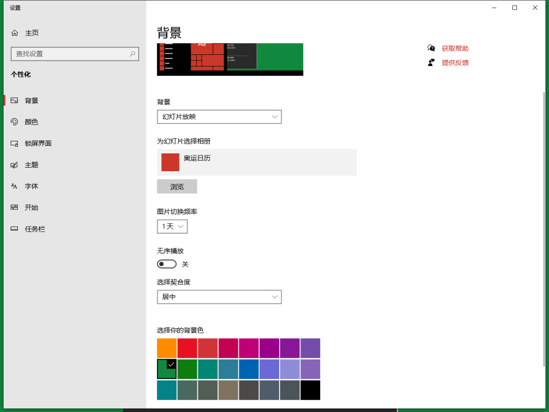The image size is (549, 412).
Task: Click the 任务栏 taskbar icon in sidebar
Action: (14, 229)
